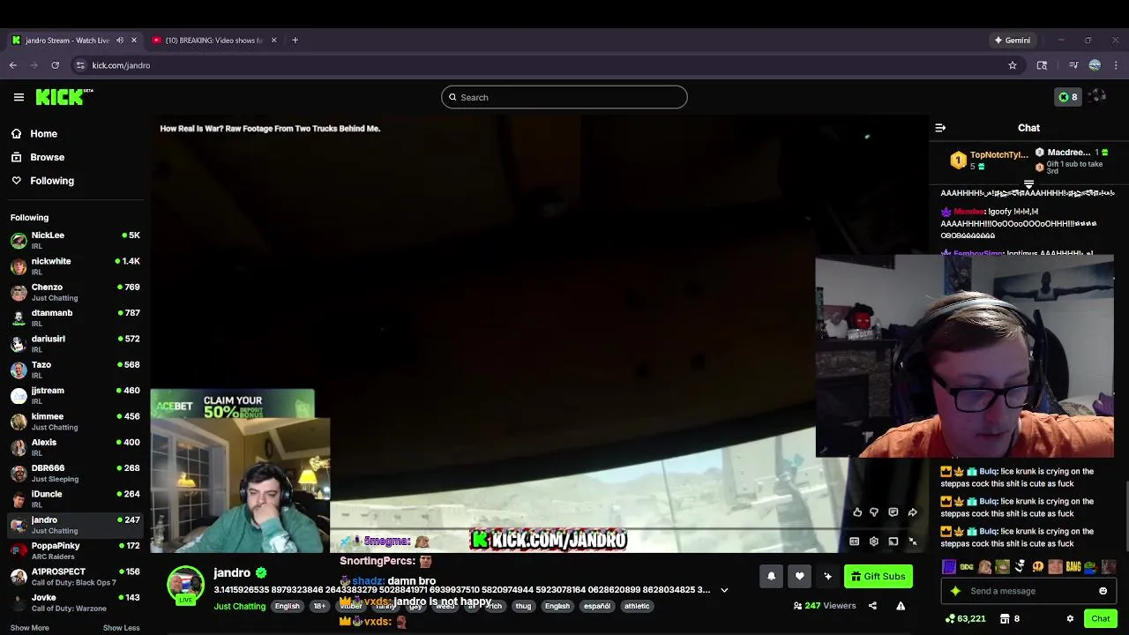The image size is (1129, 635).
Task: Click the cast to device icon
Action: (x=893, y=542)
